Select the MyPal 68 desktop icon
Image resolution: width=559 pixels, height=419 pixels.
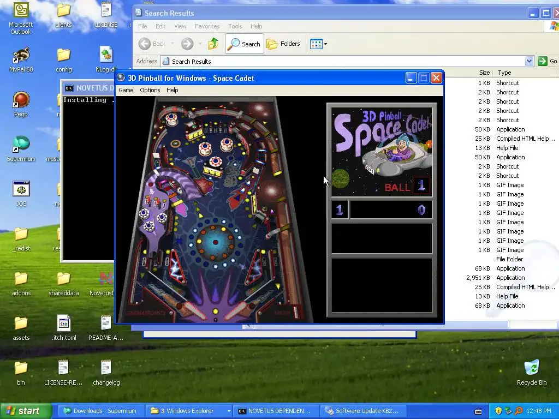[21, 60]
